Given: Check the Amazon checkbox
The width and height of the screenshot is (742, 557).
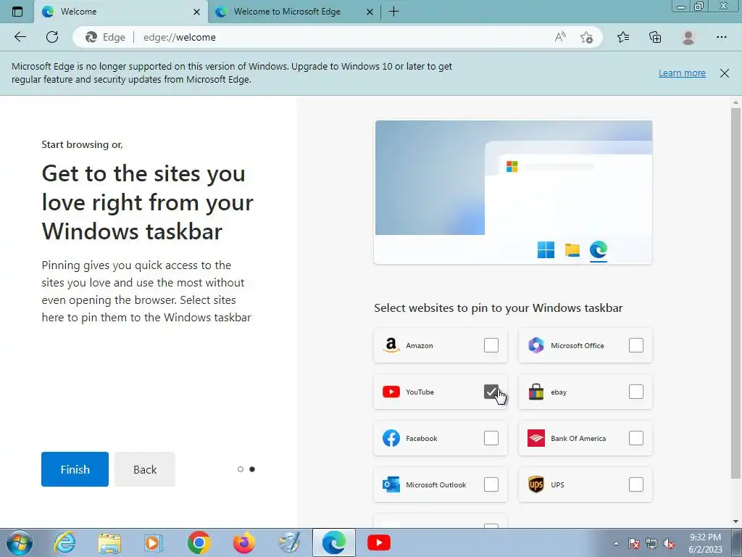Looking at the screenshot, I should 491,345.
